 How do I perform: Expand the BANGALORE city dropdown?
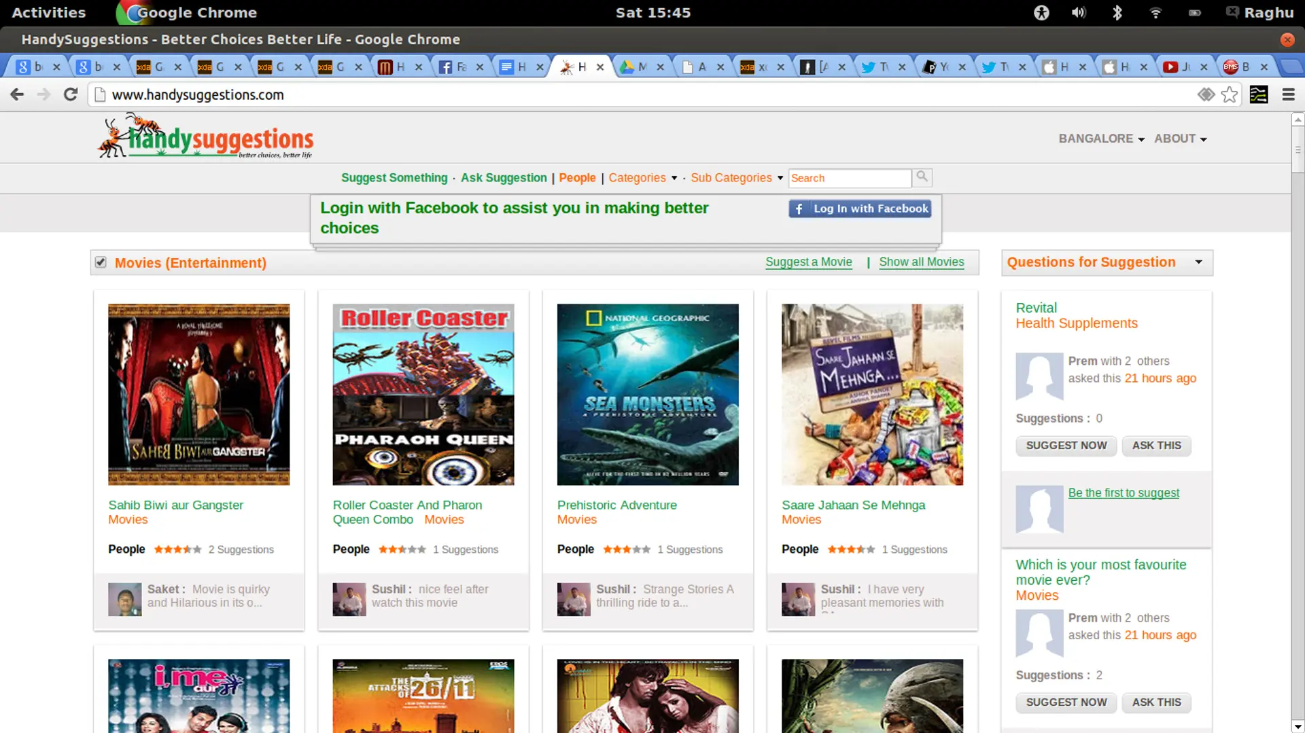tap(1101, 139)
